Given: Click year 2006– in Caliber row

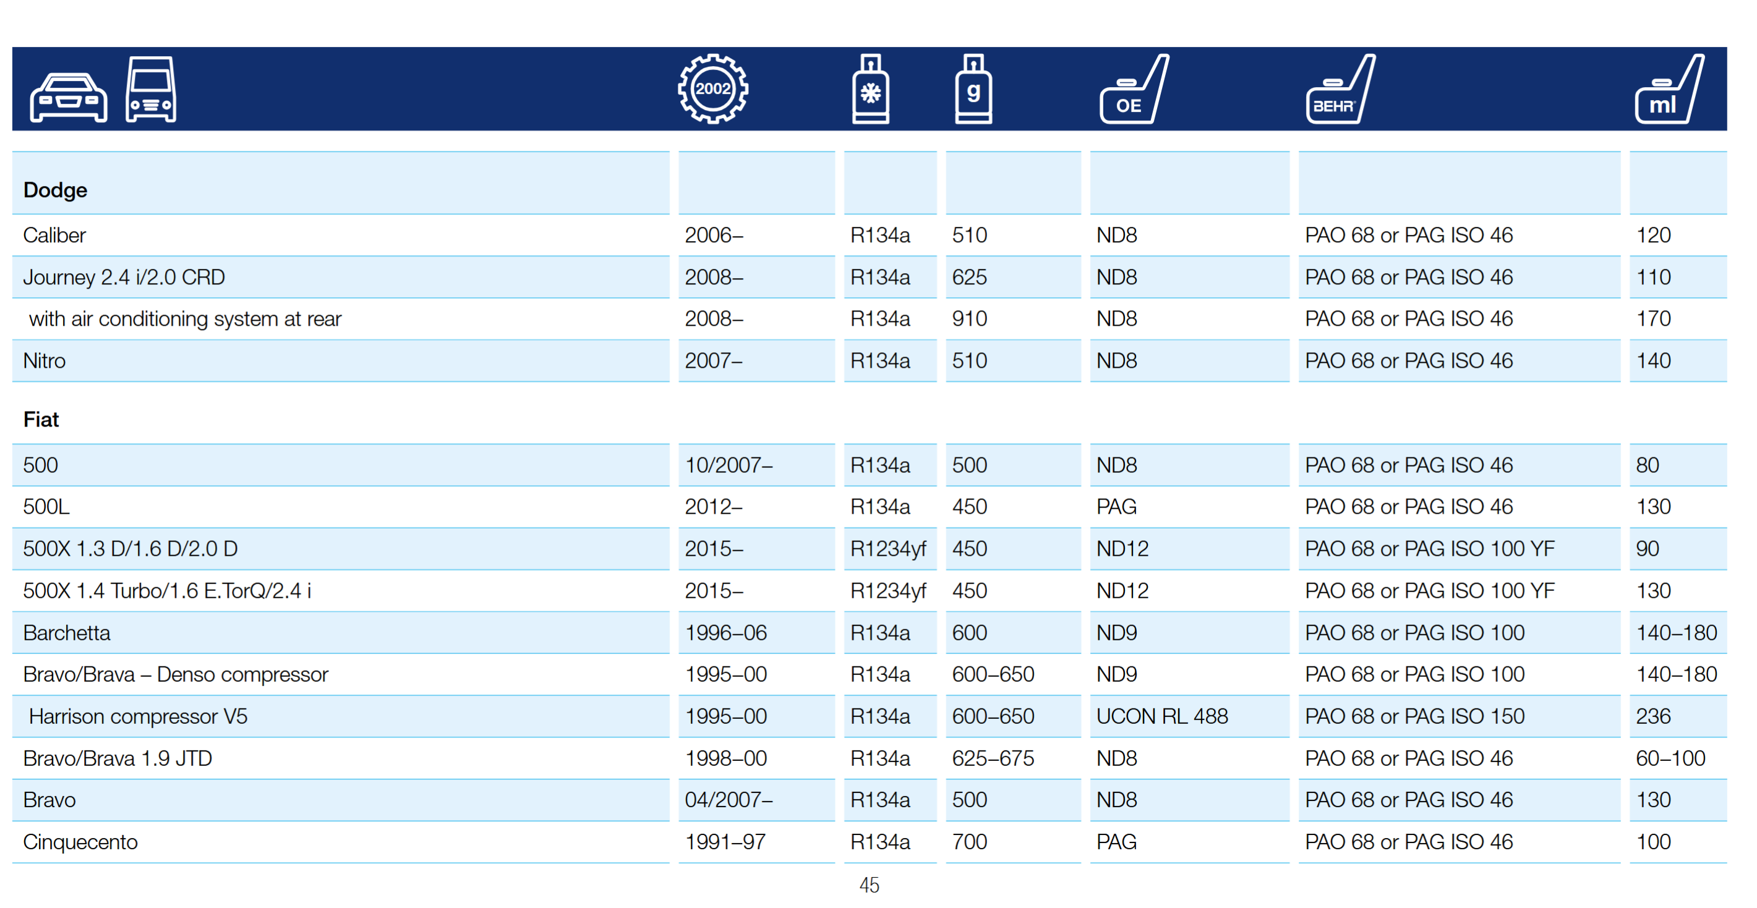Looking at the screenshot, I should click(714, 234).
